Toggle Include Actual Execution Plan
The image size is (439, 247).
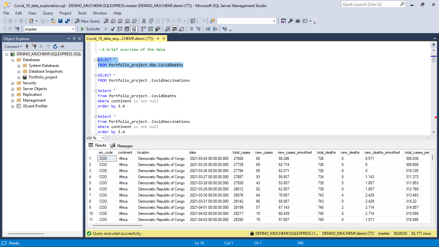tap(144, 29)
